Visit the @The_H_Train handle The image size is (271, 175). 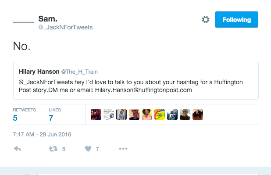pyautogui.click(x=79, y=72)
